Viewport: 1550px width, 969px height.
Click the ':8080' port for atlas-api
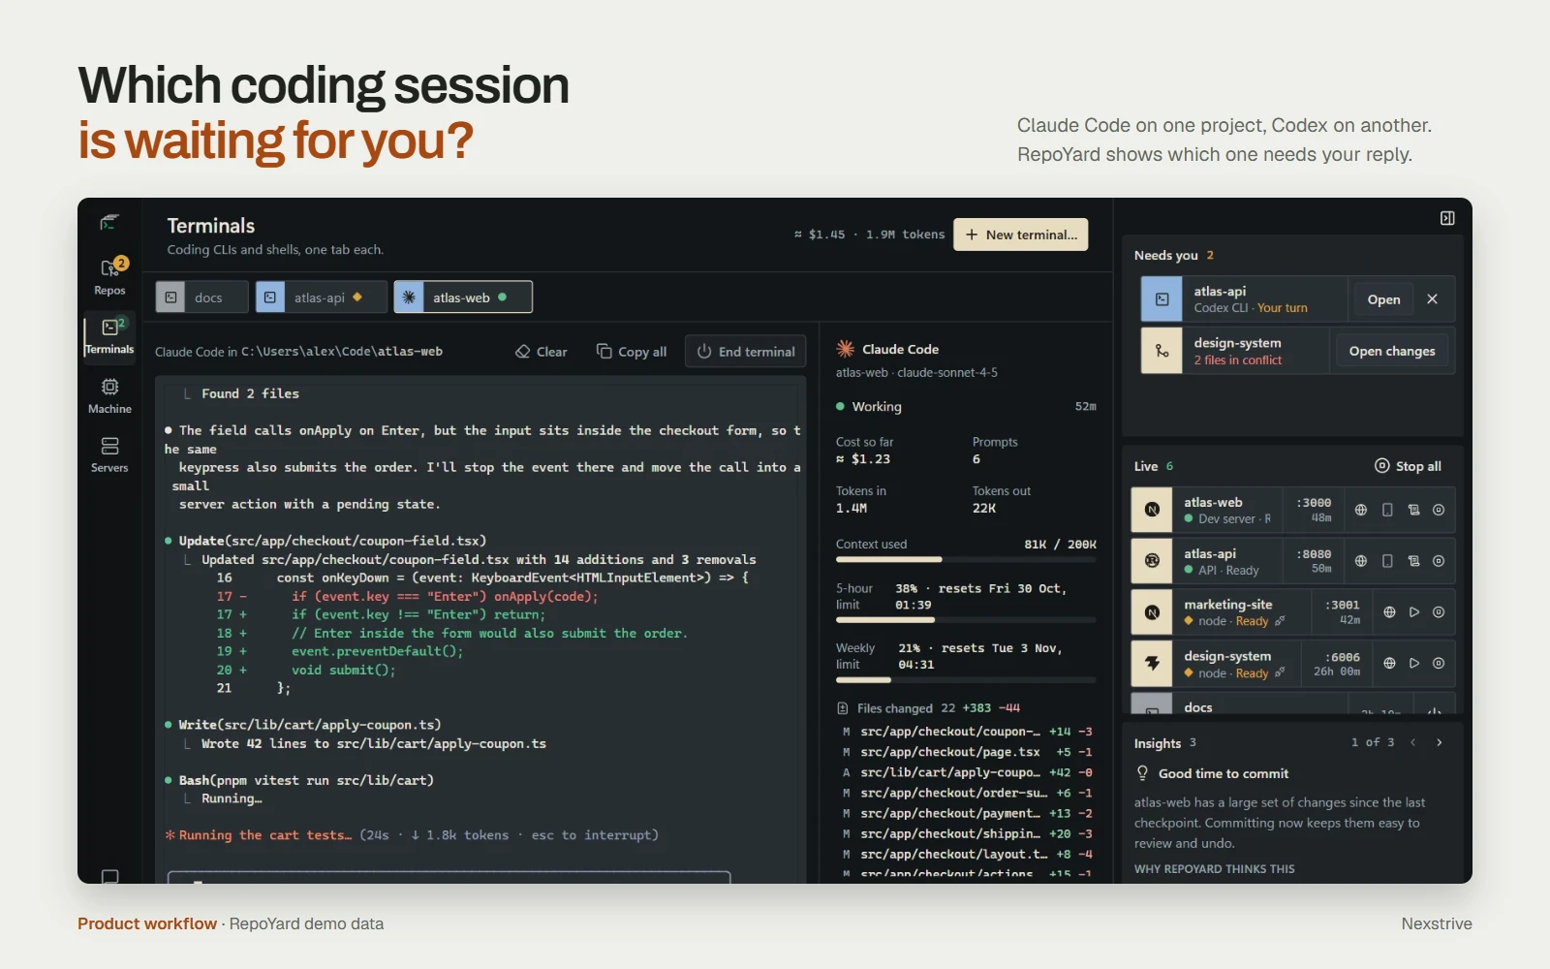click(1314, 554)
